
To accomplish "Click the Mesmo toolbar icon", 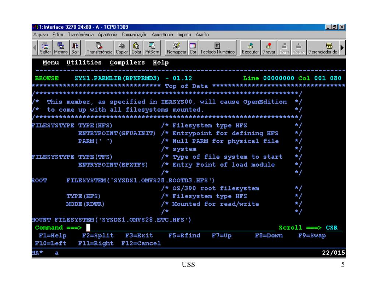I will [61, 48].
